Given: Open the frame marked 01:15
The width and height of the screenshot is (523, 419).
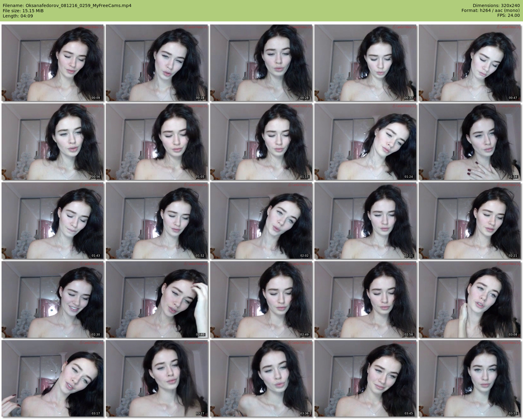Looking at the screenshot, I should click(261, 142).
